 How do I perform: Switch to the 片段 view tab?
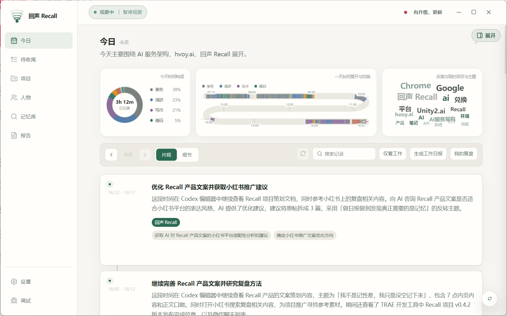[166, 155]
